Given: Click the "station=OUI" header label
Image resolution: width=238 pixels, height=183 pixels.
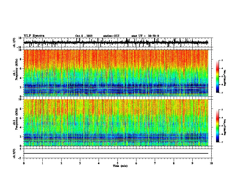Looking at the screenshot, I should click(x=111, y=36).
